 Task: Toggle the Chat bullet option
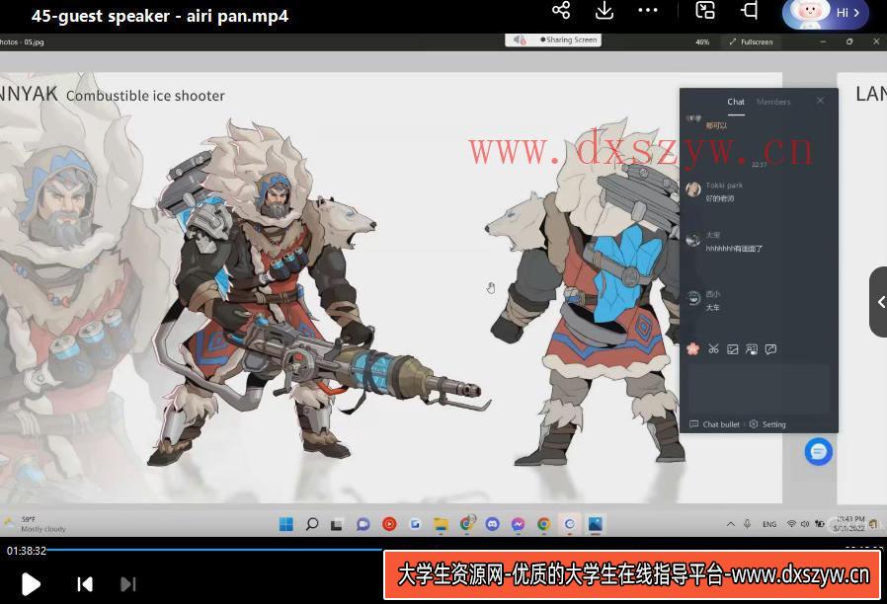pyautogui.click(x=714, y=424)
